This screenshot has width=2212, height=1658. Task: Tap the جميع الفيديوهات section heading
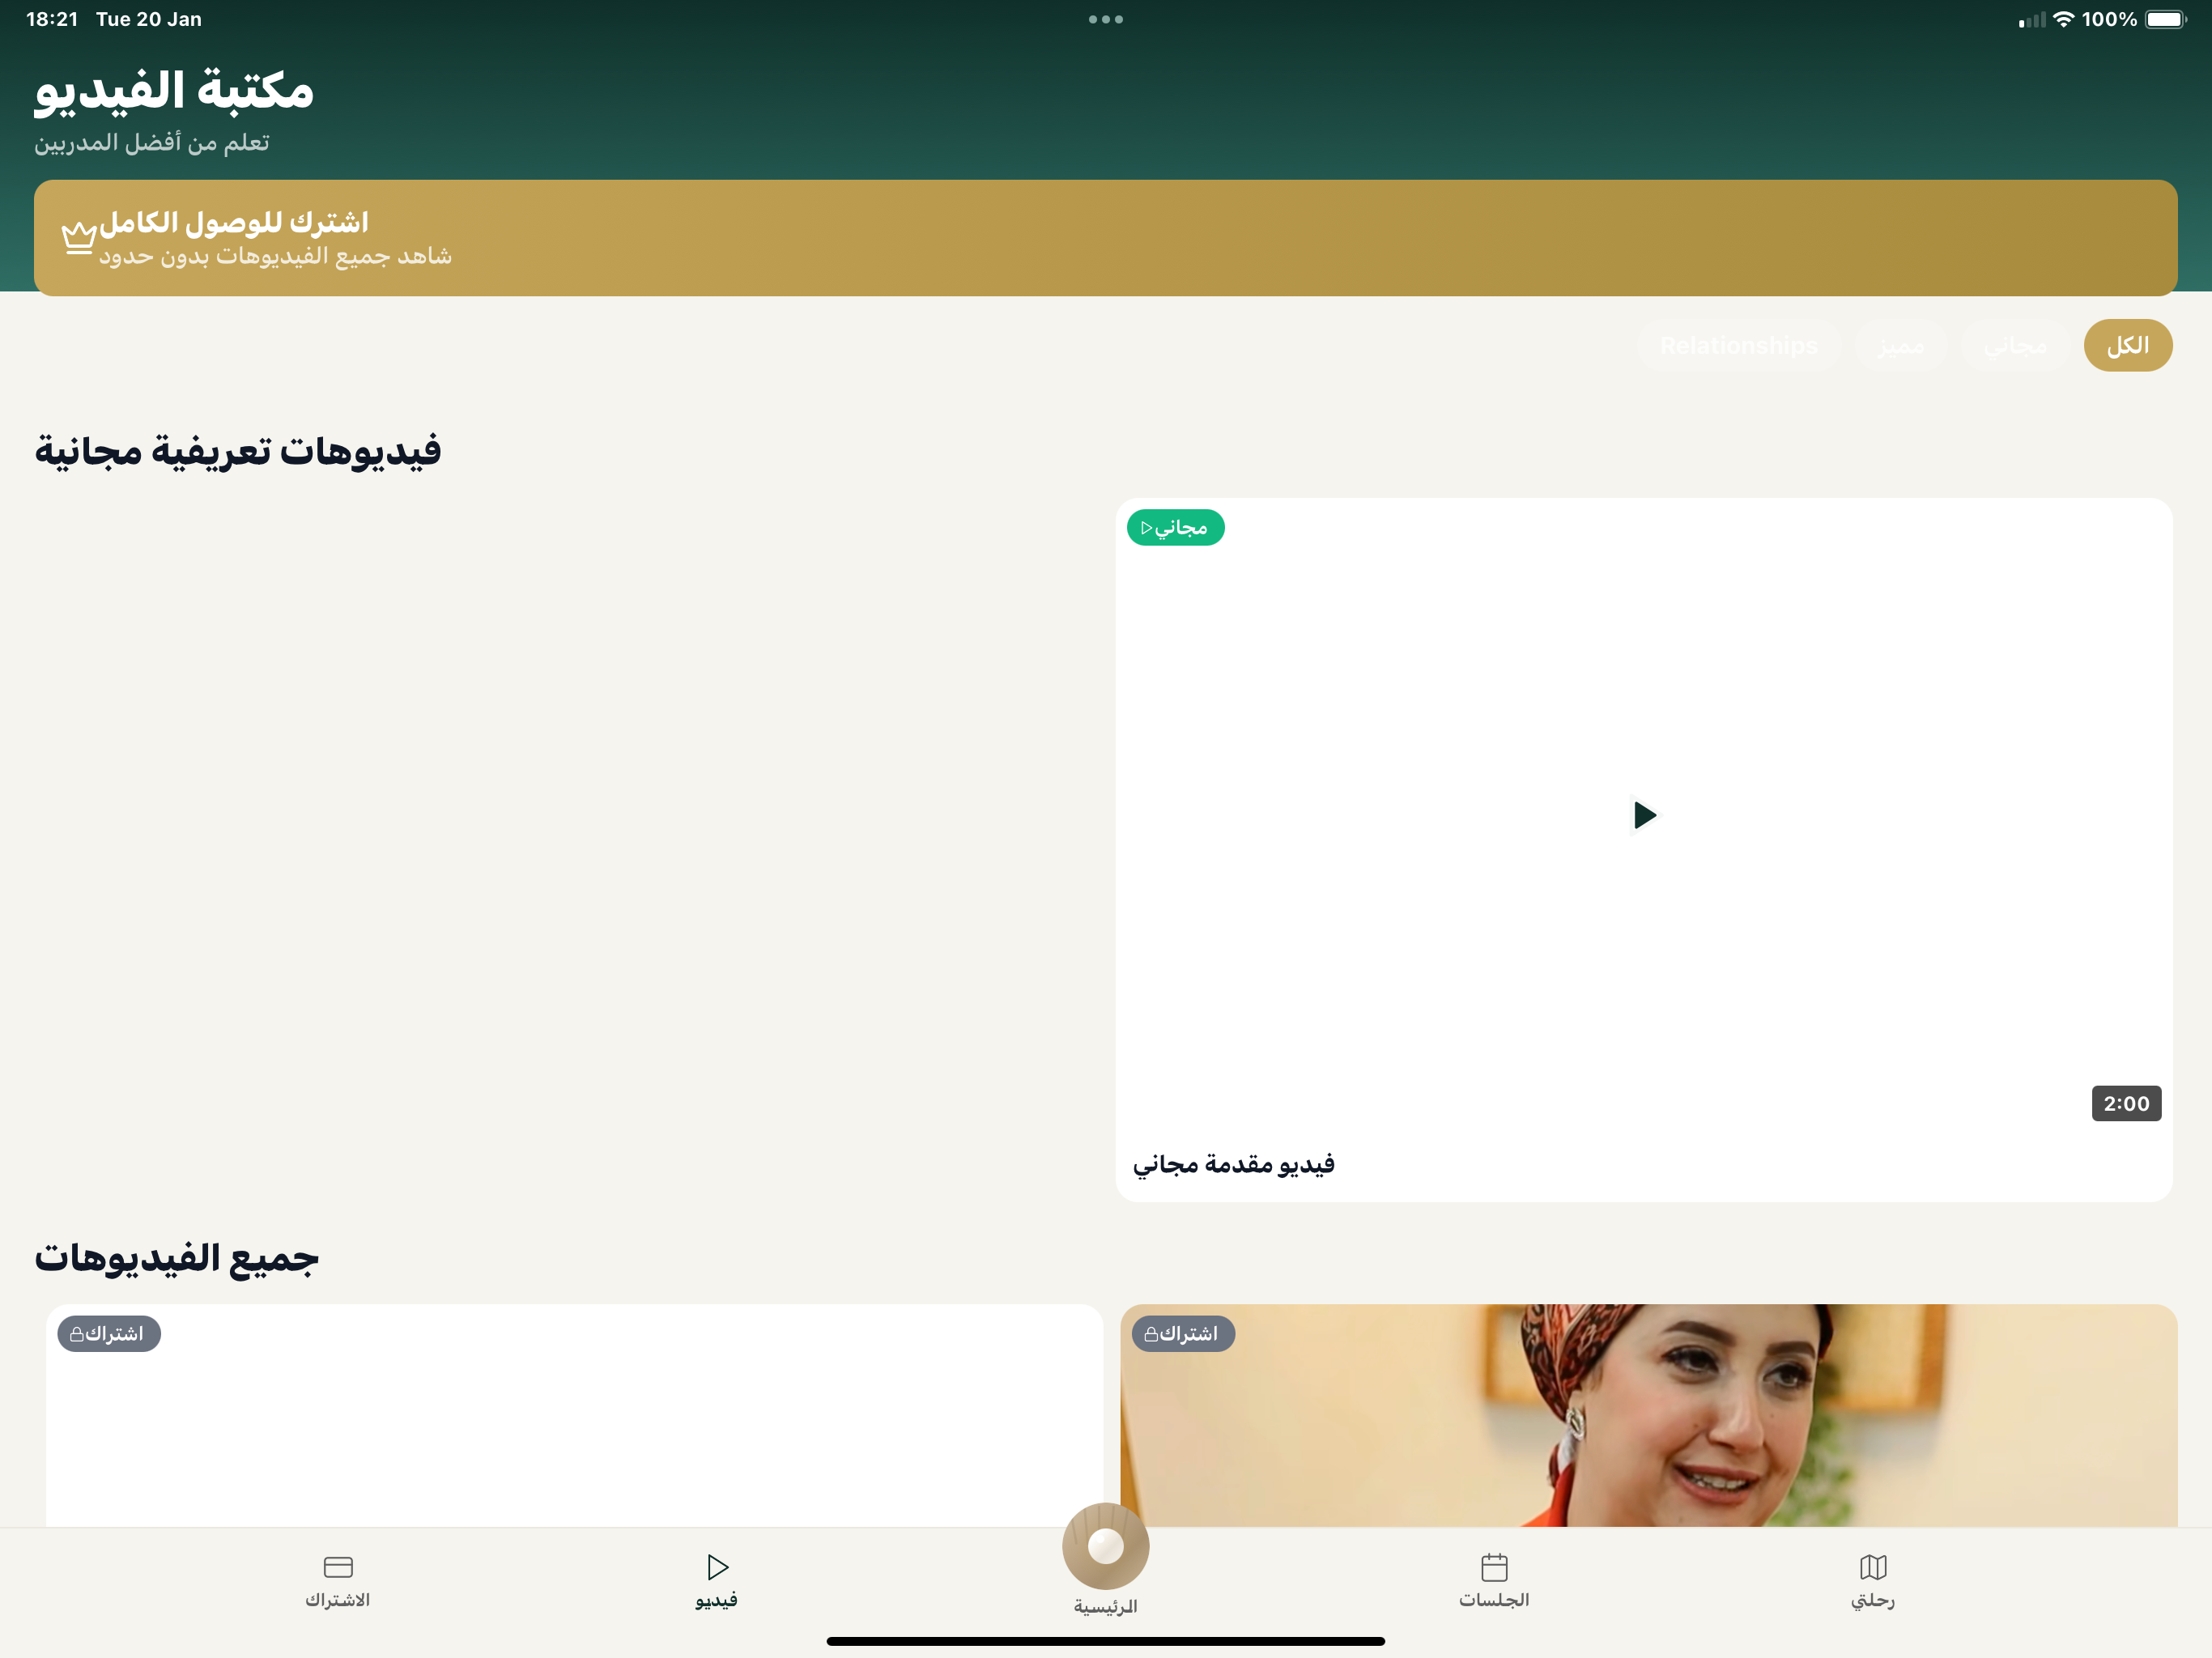click(177, 1257)
